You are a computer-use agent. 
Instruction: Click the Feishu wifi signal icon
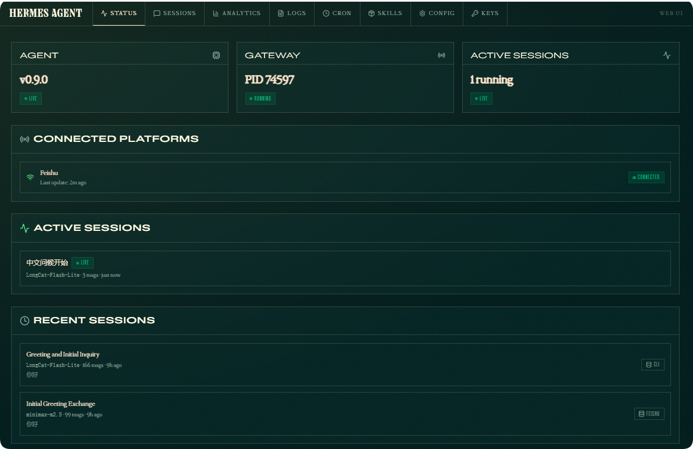(x=30, y=177)
